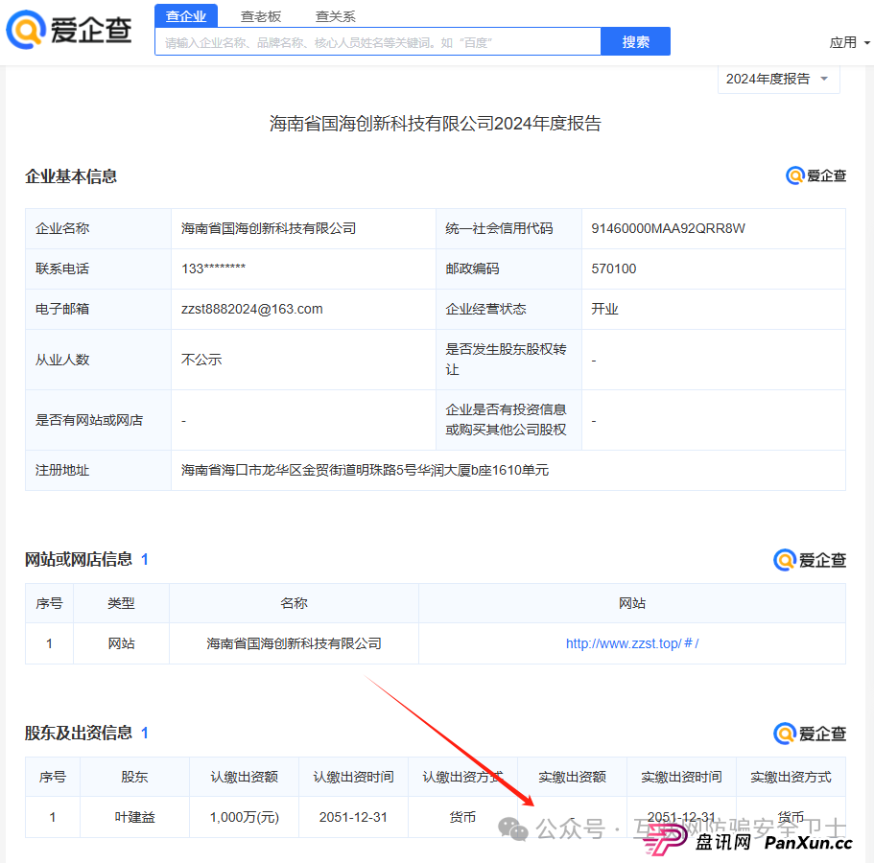Select the registered address in 海口市龙华区
This screenshot has height=863, width=874.
[365, 470]
